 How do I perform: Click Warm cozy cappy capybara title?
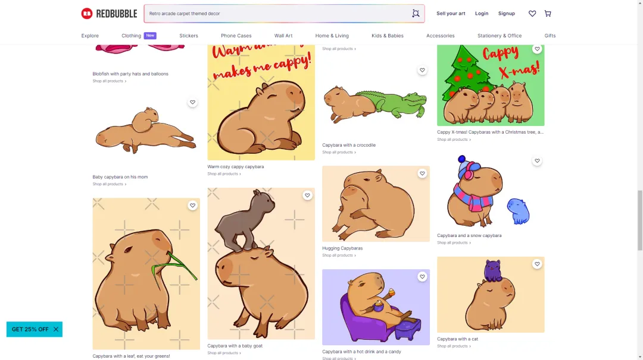[x=235, y=167]
